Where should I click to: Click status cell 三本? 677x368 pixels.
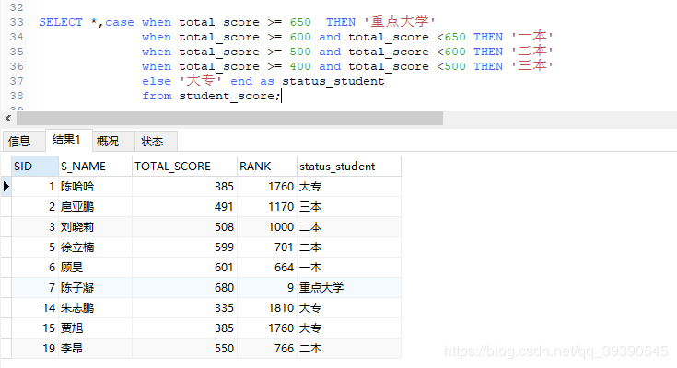(349, 207)
